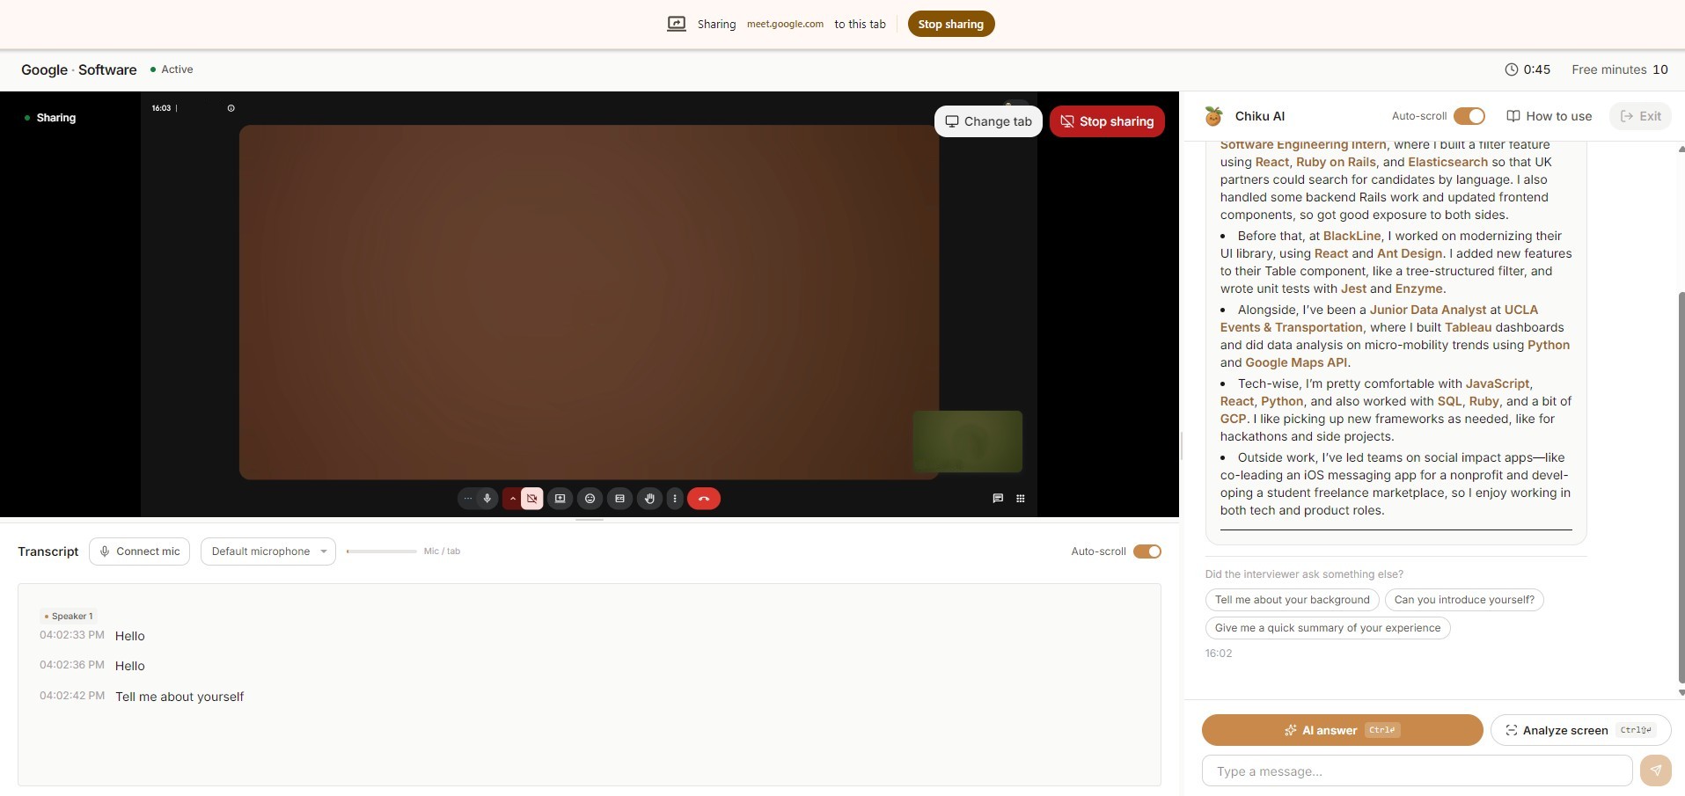Click meet.google.com link in sharing bar
This screenshot has height=796, width=1685.
click(x=785, y=24)
